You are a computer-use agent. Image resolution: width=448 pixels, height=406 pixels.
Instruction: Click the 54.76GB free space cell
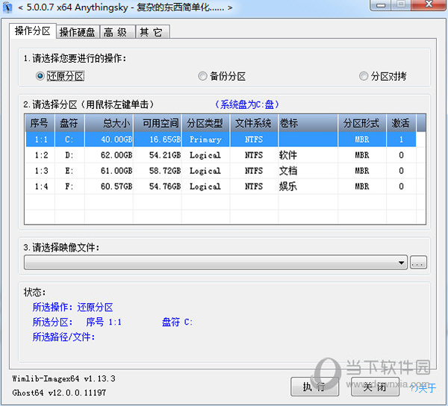158,187
